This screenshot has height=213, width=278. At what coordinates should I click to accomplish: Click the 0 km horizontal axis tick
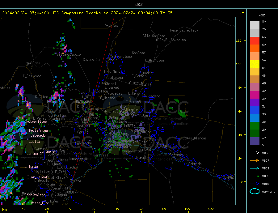[x=70, y=209]
